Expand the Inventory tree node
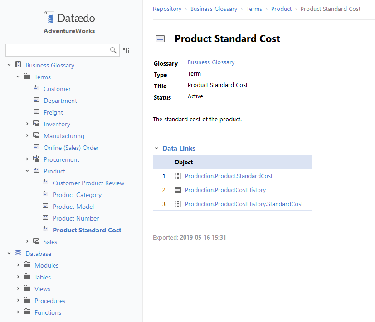375x322 pixels. (27, 124)
